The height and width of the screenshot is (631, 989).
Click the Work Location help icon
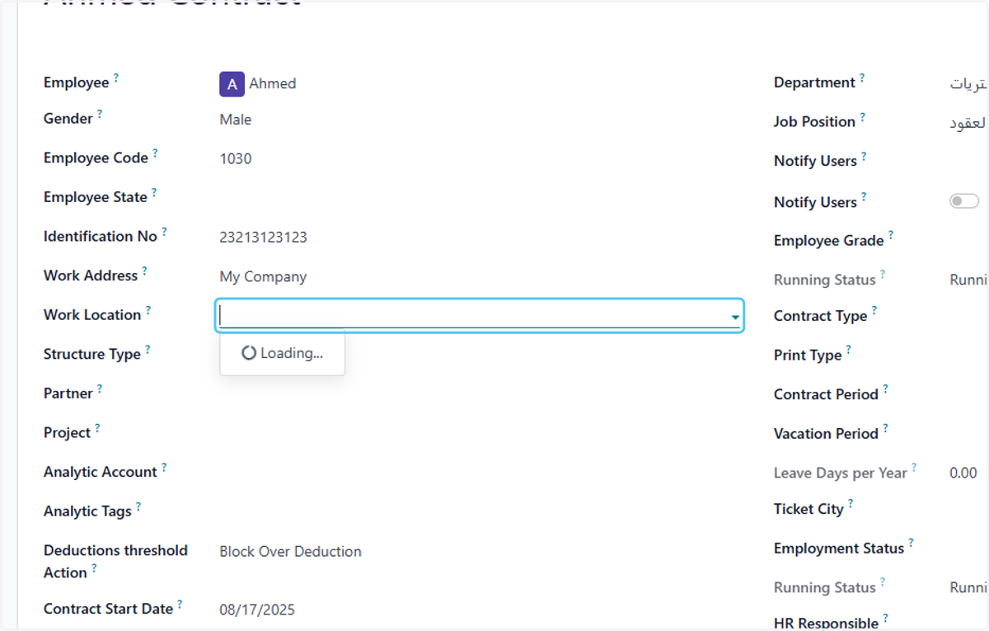(x=148, y=310)
